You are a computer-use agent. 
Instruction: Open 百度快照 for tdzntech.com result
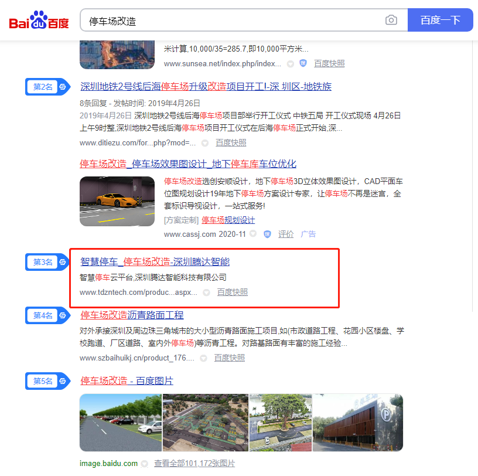click(x=233, y=293)
